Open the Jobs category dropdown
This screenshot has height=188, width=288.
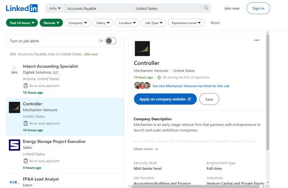coord(55,8)
